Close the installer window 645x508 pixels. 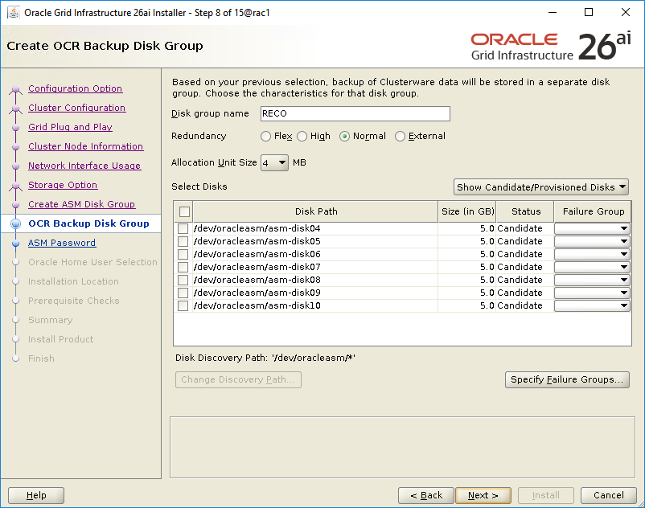point(625,12)
